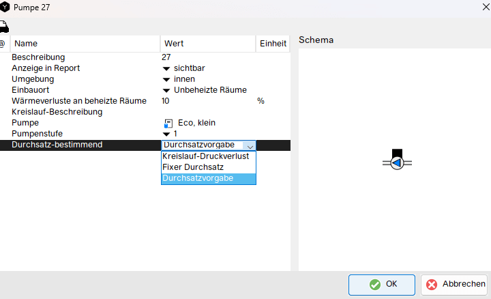The width and height of the screenshot is (491, 299).
Task: Expand the Pumpenstufe dropdown arrow
Action: click(x=166, y=134)
